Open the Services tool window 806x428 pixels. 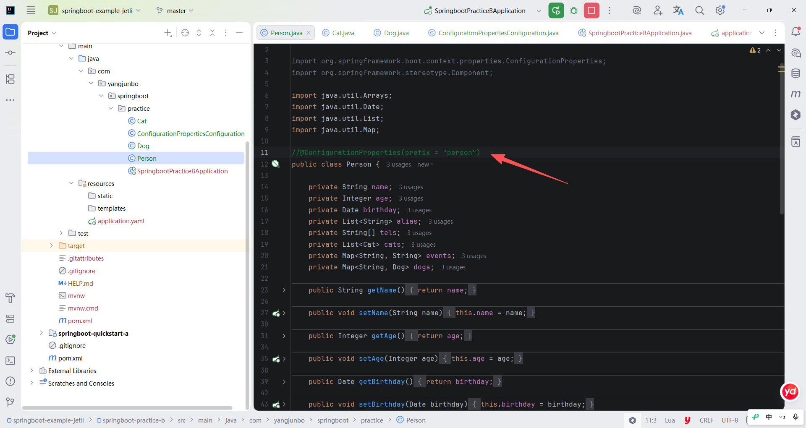coord(10,319)
